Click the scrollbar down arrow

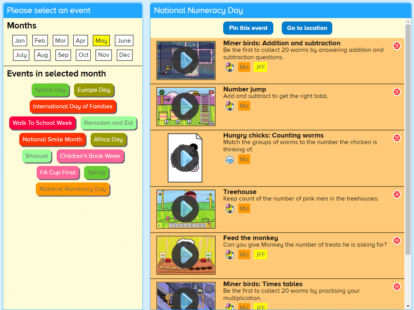408,306
